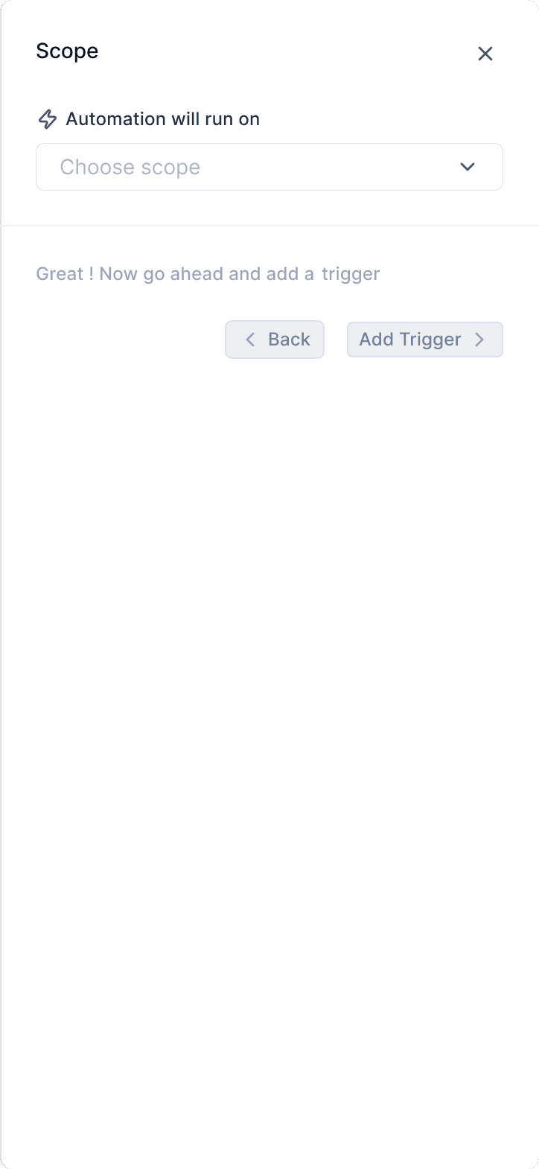539x1169 pixels.
Task: Close the Scope panel with X
Action: pos(485,54)
